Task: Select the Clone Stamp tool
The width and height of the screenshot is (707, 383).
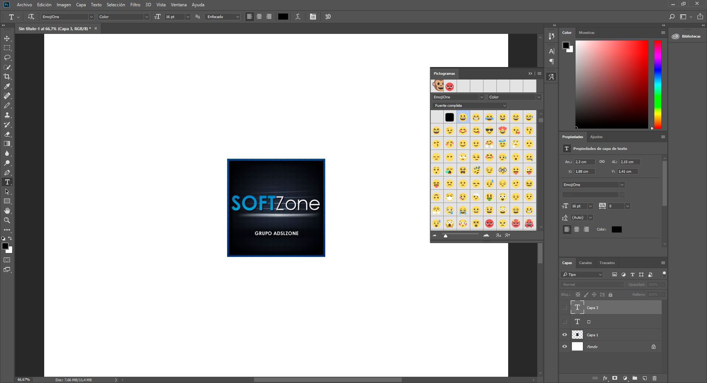Action: click(x=7, y=115)
